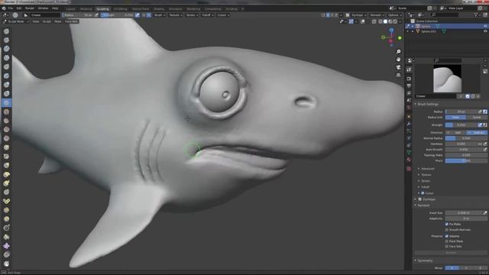Viewport: 489px width, 275px height.
Task: Open the Mask header menu
Action: pos(58,21)
